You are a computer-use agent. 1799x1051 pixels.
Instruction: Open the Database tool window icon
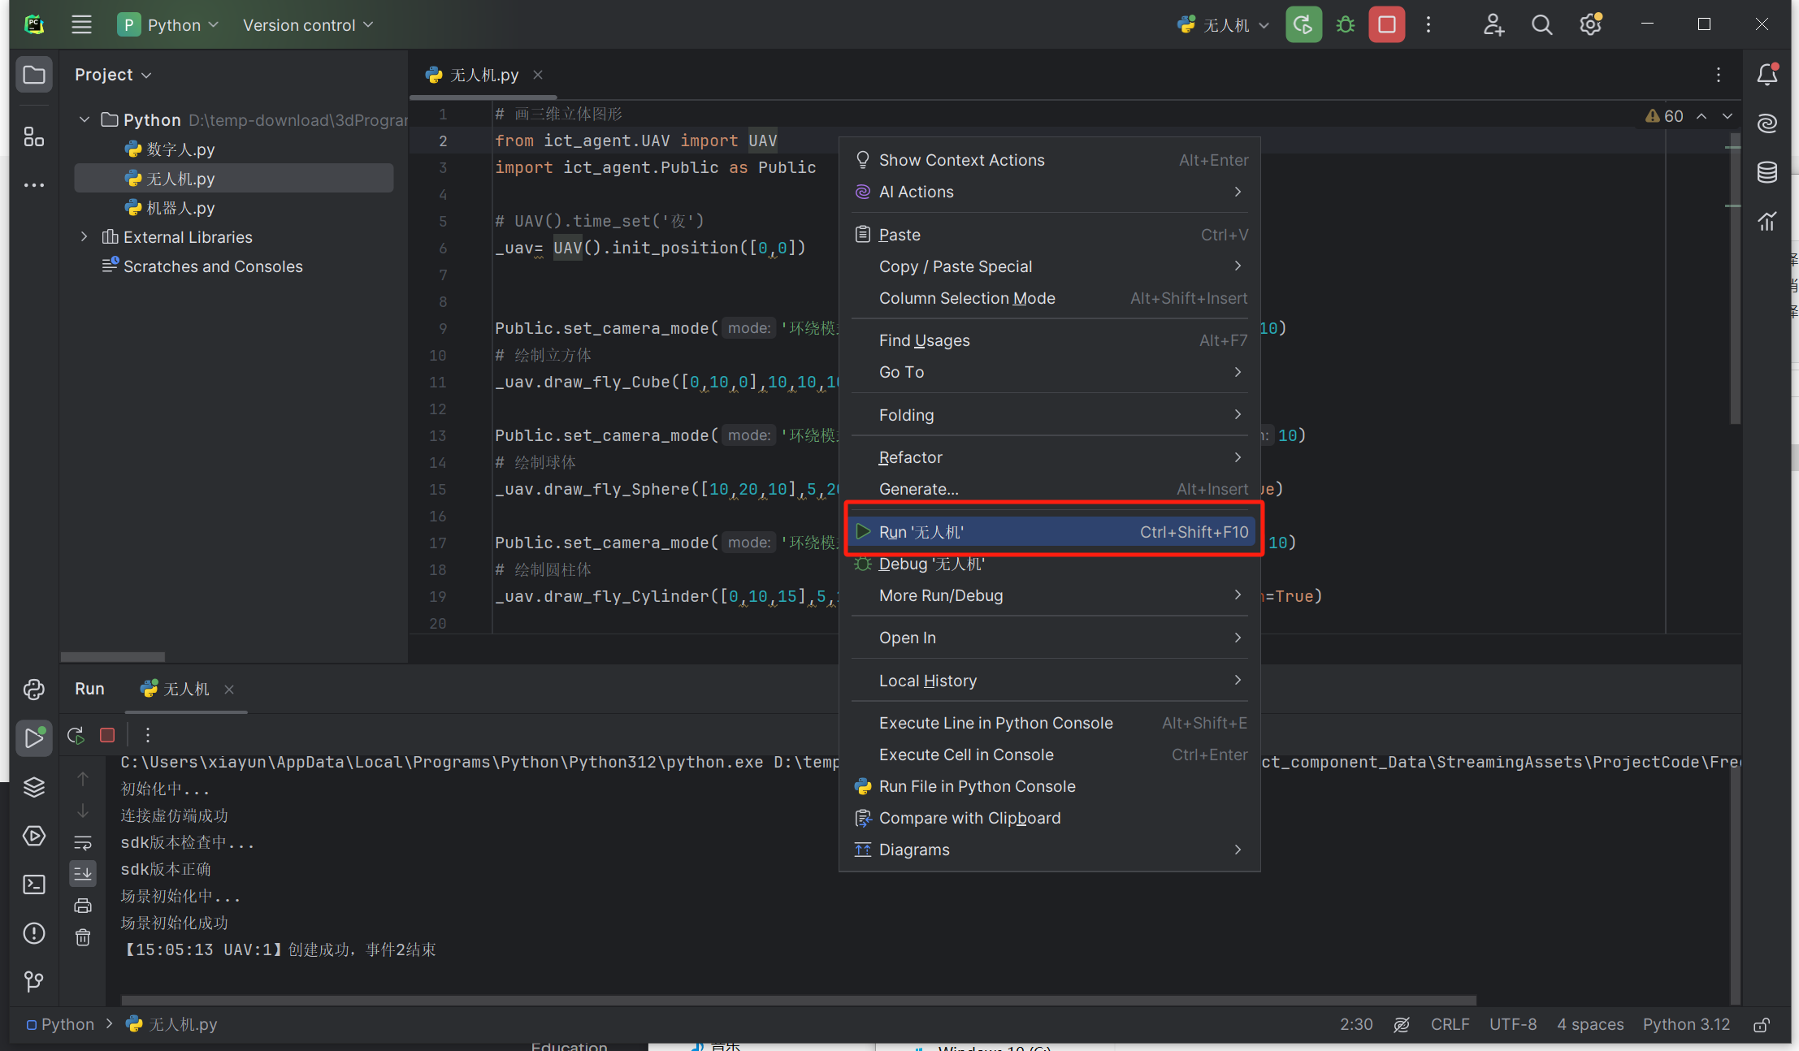tap(1766, 172)
